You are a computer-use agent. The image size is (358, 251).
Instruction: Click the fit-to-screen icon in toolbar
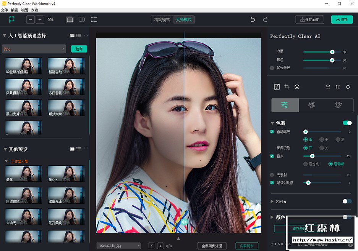point(11,19)
